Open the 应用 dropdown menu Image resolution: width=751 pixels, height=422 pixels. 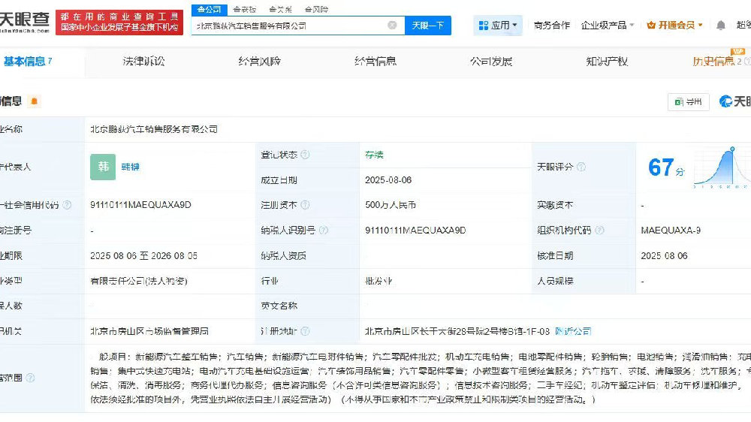tap(498, 26)
